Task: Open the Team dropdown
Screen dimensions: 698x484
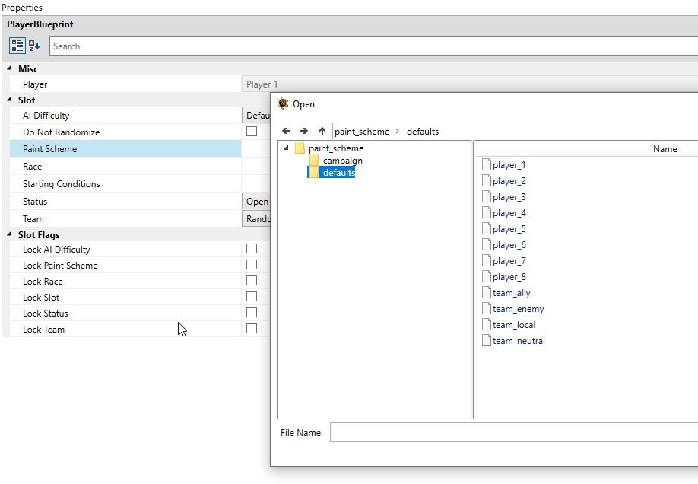Action: (x=256, y=219)
